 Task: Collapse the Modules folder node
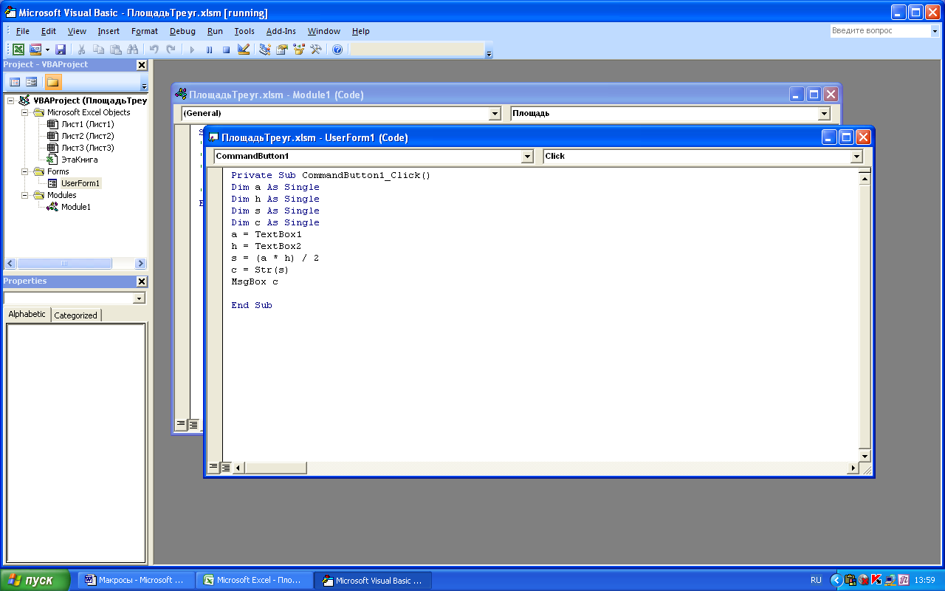click(24, 195)
